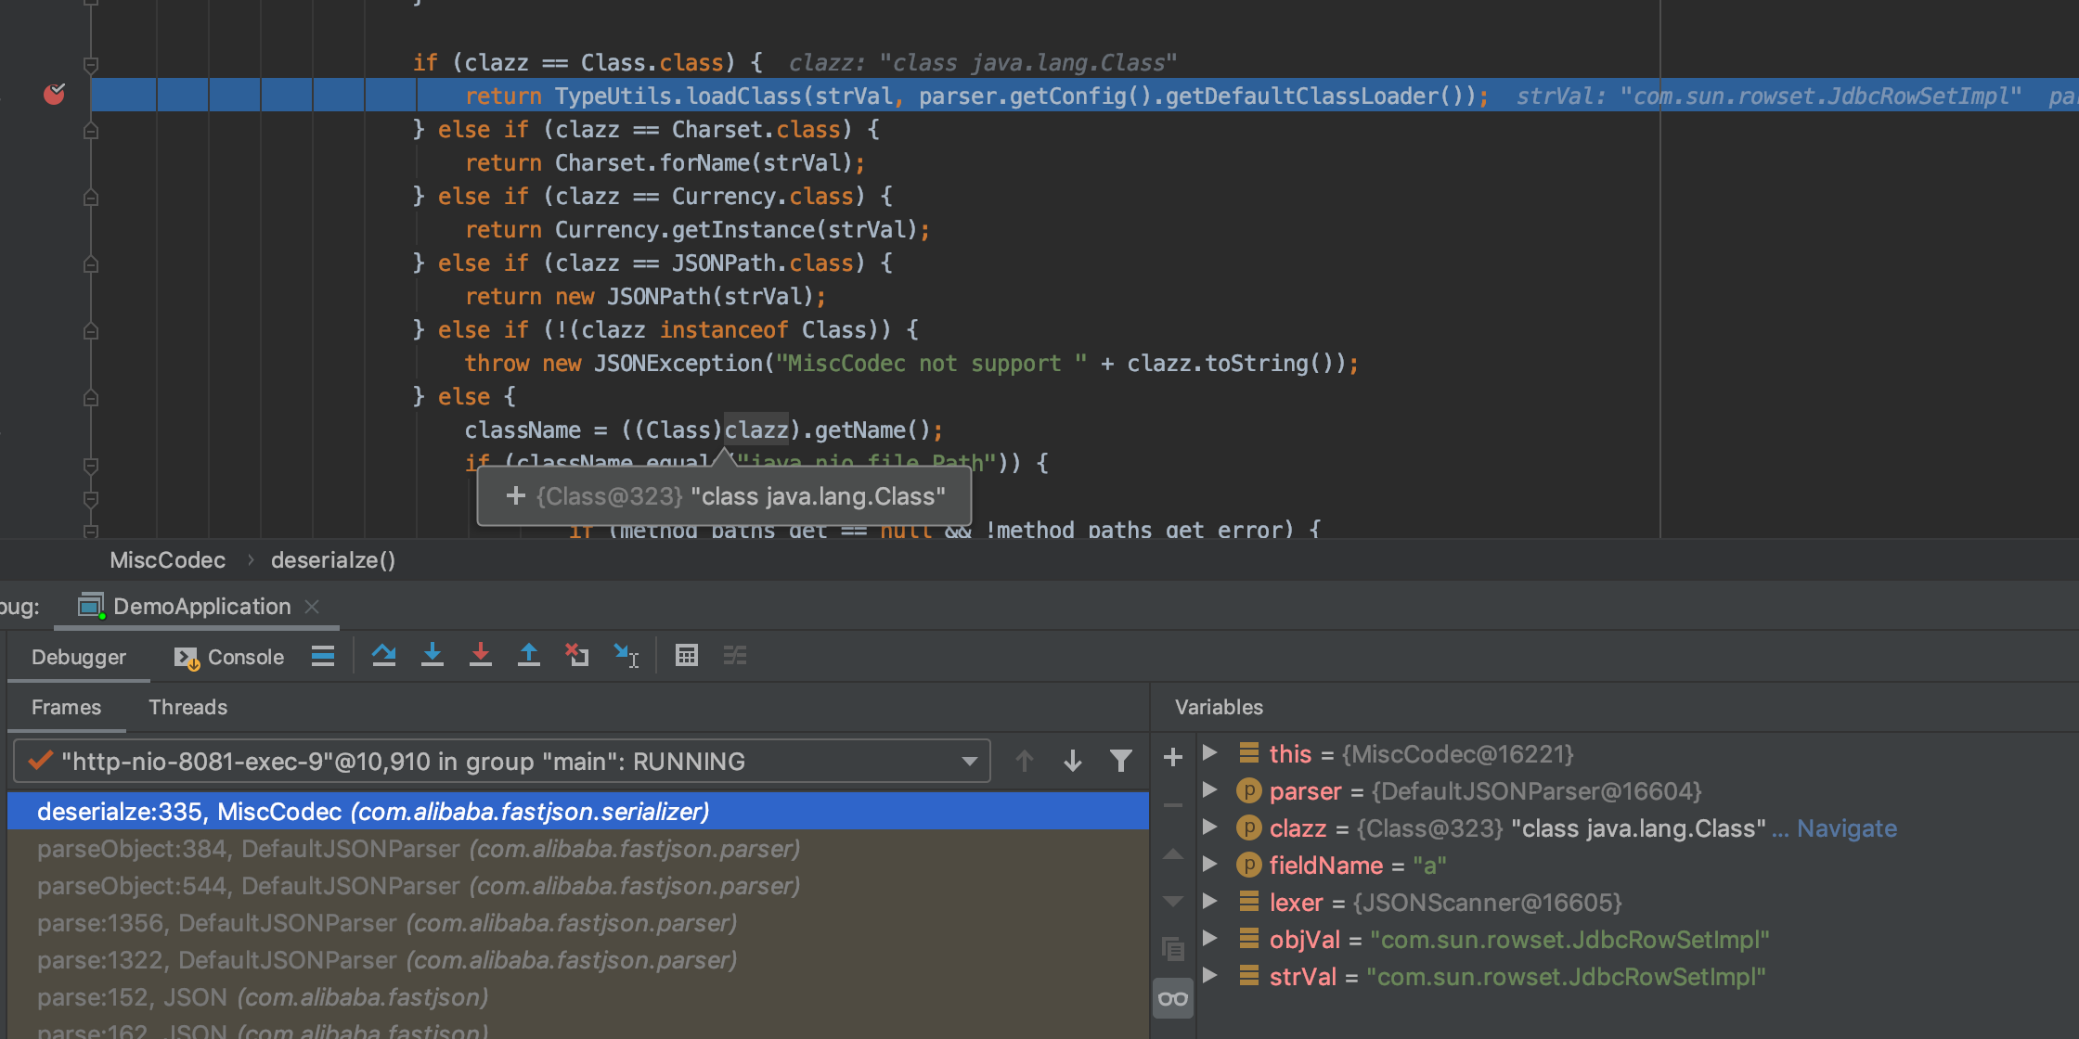Screen dimensions: 2079x1039
Task: Select frame parseObject:544, DefaultJSONParser
Action: pyautogui.click(x=578, y=886)
